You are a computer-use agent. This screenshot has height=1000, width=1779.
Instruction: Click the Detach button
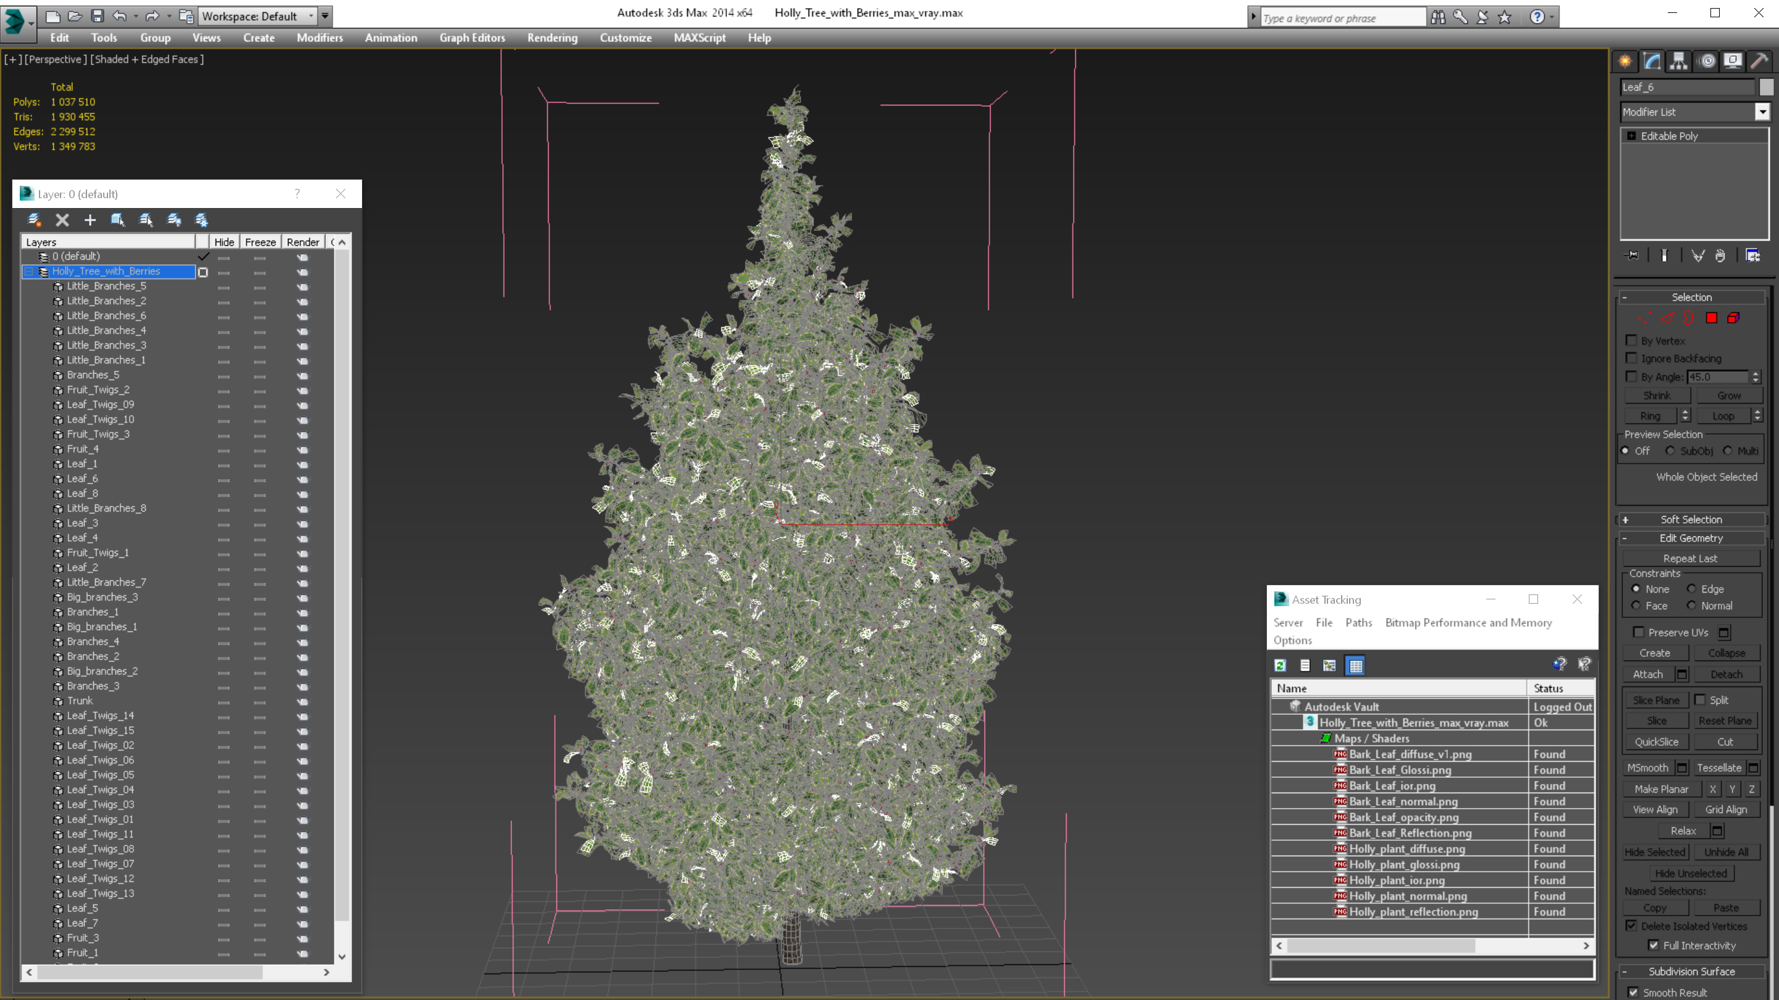point(1726,674)
